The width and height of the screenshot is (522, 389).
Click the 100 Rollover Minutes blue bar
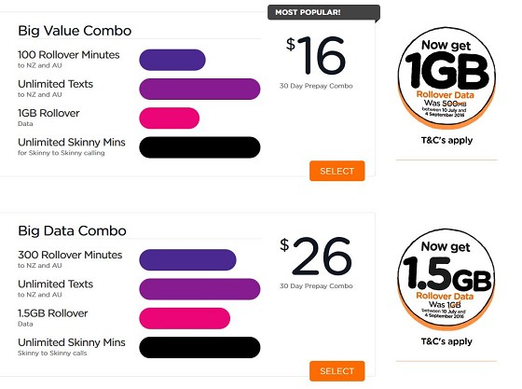[172, 60]
